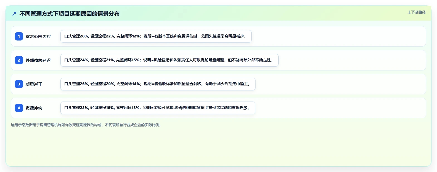This screenshot has height=172, width=437.
Task: Click the detail box starting 口头管理22%
Action: point(158,108)
